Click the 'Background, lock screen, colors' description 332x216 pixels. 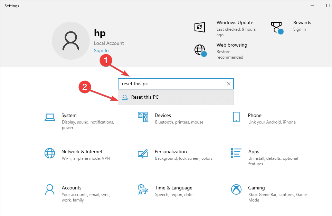(x=183, y=158)
